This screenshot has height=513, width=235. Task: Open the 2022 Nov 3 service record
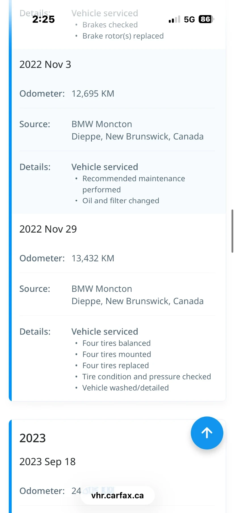tap(45, 64)
